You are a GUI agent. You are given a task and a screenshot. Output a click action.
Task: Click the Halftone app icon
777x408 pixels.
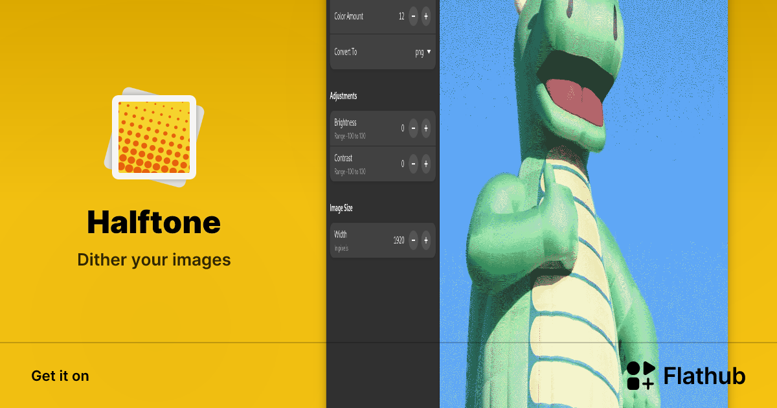tap(154, 137)
